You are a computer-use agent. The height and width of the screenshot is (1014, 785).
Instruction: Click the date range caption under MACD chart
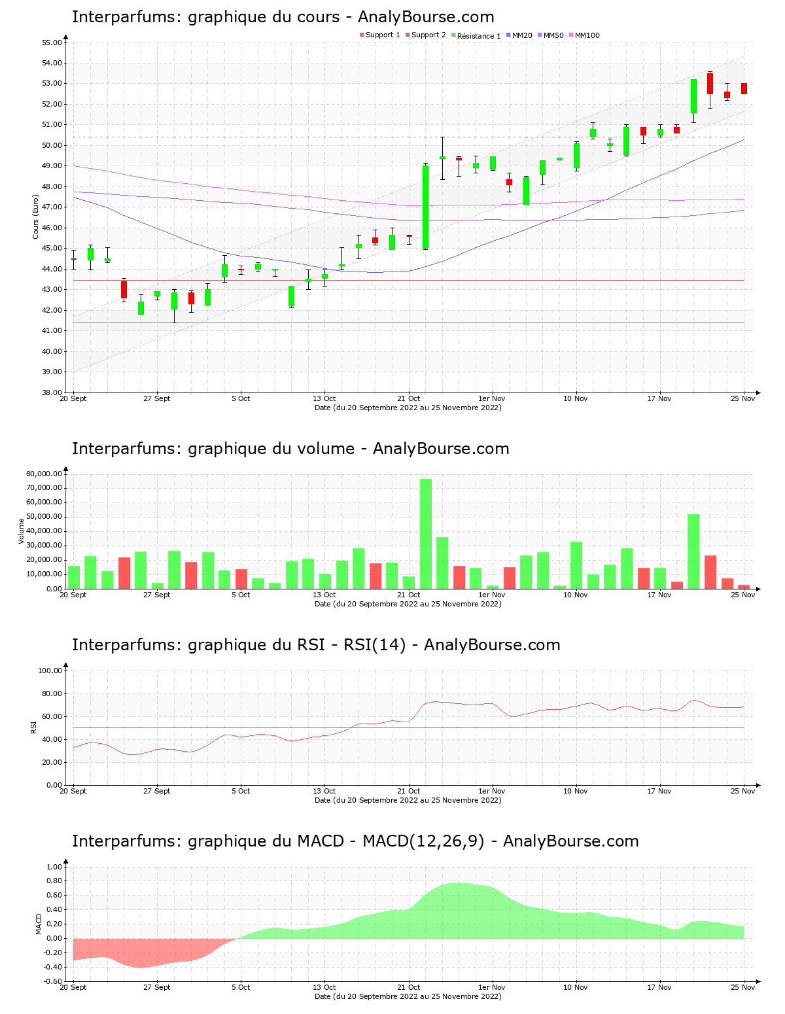click(408, 996)
